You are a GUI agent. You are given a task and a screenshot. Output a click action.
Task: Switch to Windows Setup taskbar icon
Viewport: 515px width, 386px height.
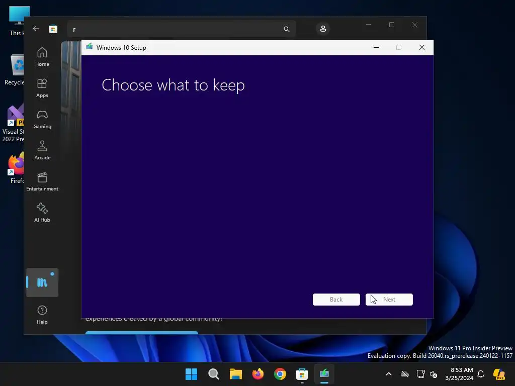coord(324,374)
